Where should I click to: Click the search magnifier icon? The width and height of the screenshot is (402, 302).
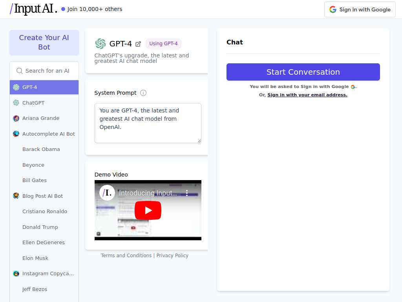20,71
